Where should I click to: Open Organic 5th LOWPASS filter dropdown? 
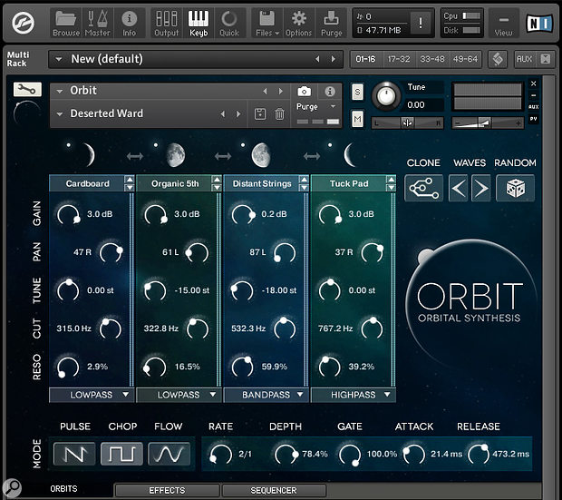(x=179, y=395)
